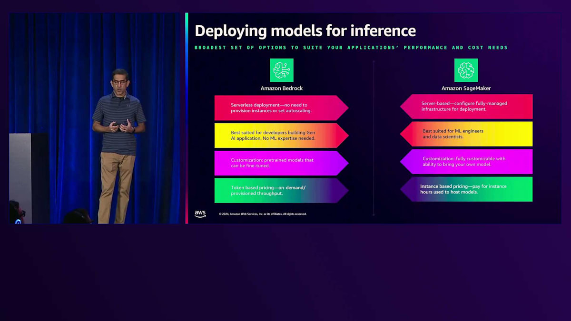The width and height of the screenshot is (571, 321).
Task: Select the 'Instance based pricing' banner
Action: pyautogui.click(x=466, y=189)
